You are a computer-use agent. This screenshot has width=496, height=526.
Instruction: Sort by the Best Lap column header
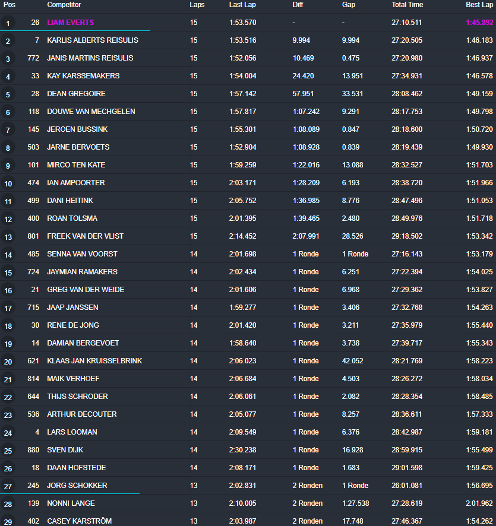[x=479, y=5]
